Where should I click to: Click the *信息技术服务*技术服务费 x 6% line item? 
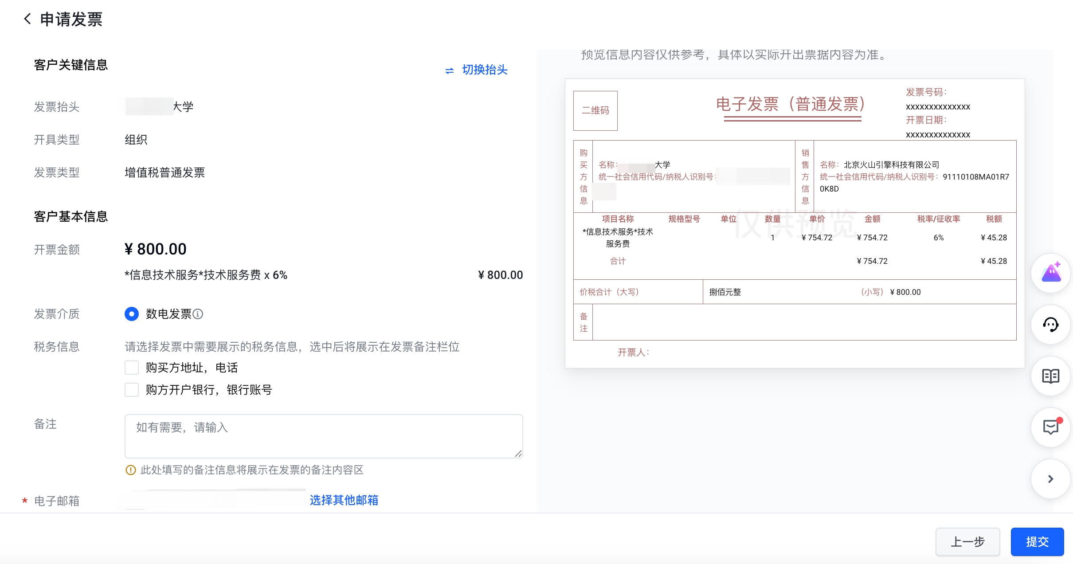[206, 275]
